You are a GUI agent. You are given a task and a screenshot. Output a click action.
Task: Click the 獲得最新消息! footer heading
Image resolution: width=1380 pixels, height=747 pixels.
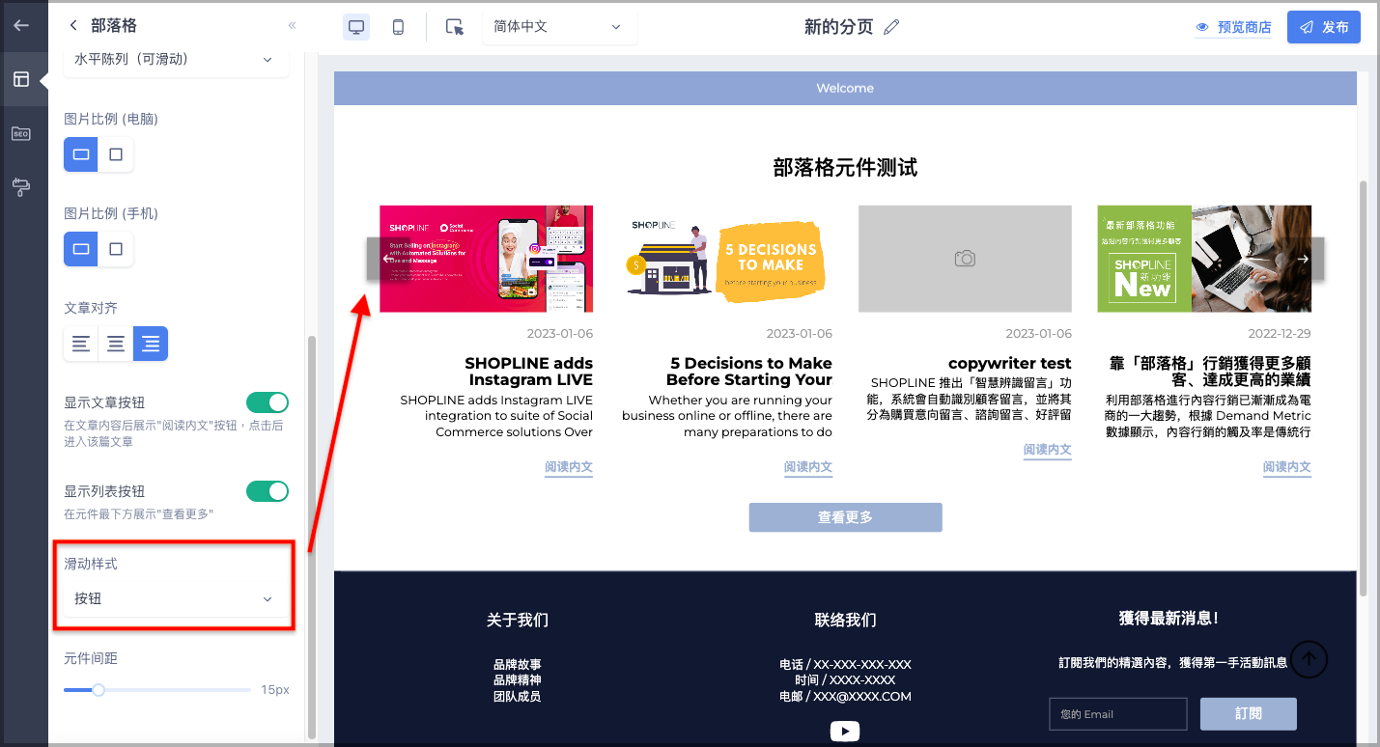(1169, 618)
